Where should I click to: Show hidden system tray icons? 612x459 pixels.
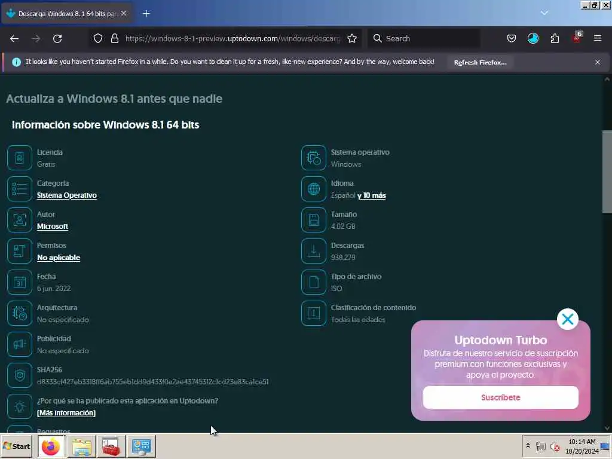528,446
